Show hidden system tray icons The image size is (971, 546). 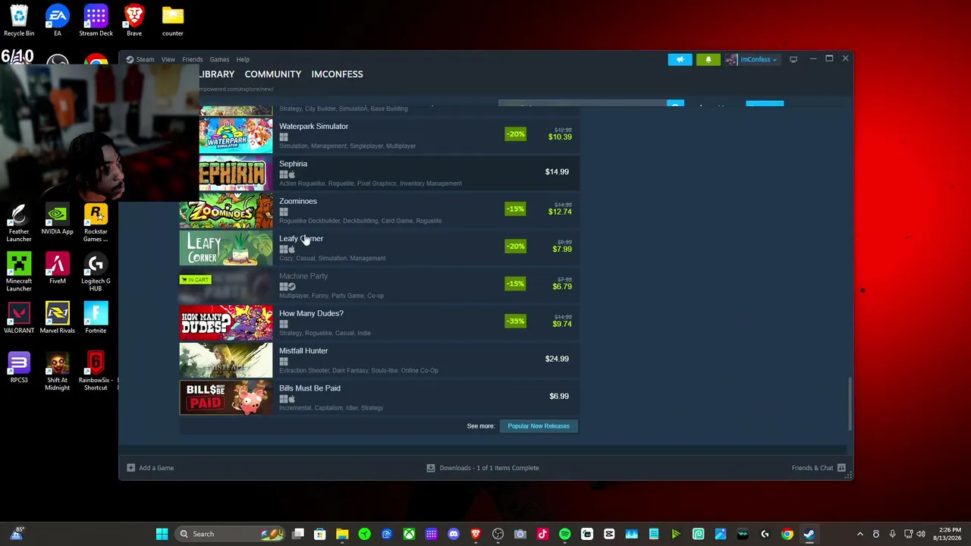859,534
